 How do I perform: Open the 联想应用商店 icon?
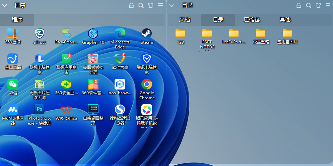[66, 59]
